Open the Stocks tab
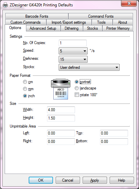The height and width of the screenshot is (189, 139). [92, 28]
